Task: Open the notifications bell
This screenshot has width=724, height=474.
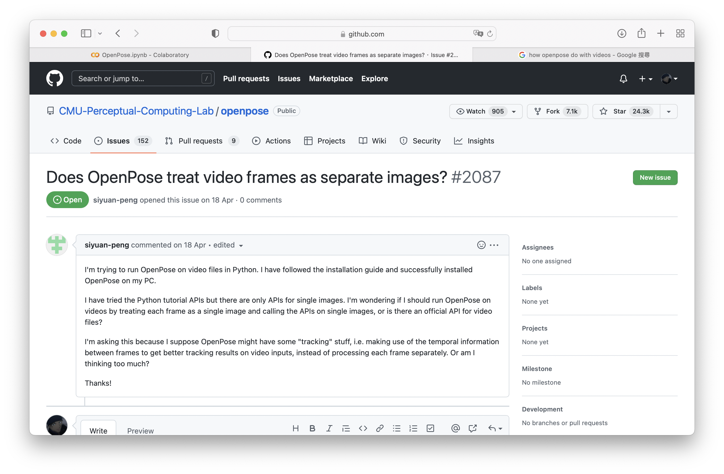Action: pyautogui.click(x=623, y=79)
